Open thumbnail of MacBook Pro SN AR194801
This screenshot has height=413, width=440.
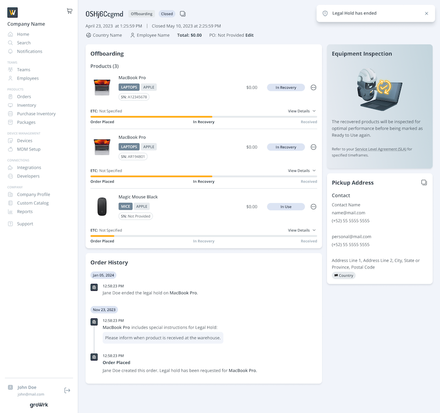click(102, 147)
